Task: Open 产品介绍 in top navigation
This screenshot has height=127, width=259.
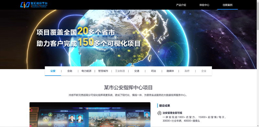Action: click(x=181, y=5)
